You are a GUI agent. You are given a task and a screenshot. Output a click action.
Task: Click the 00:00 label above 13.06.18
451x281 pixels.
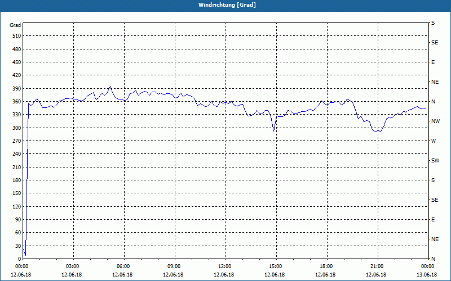pyautogui.click(x=427, y=266)
